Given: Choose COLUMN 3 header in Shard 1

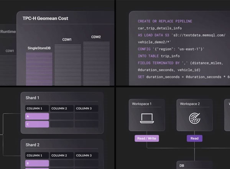Looking at the screenshot, I should click(86, 108).
